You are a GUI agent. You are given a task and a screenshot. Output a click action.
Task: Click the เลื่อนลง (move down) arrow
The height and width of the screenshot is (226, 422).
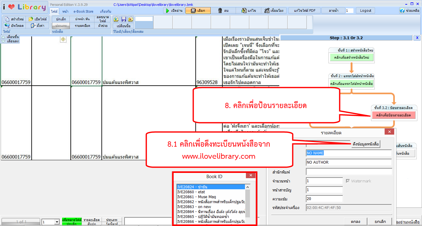(x=10, y=41)
